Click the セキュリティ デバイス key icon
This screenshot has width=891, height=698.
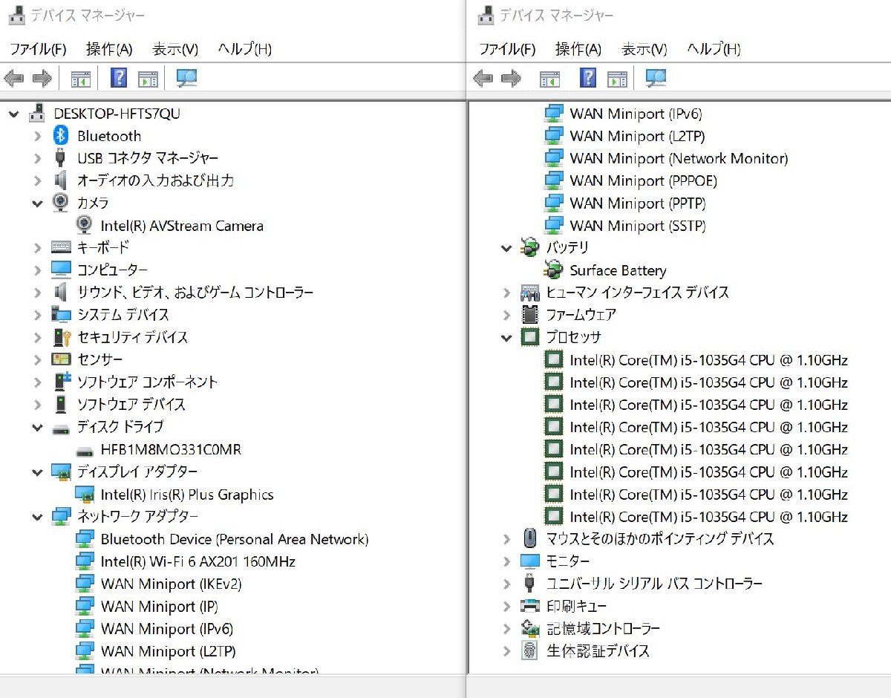pyautogui.click(x=61, y=337)
